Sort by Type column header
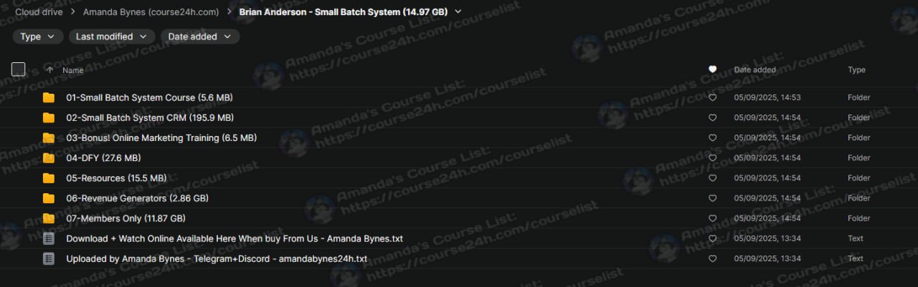 (856, 70)
